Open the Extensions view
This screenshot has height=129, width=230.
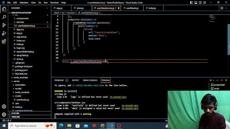[4, 42]
